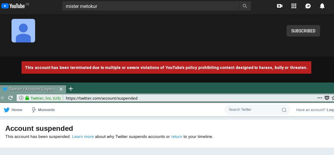The height and width of the screenshot is (155, 334).
Task: Click the YouTube search magnifier button
Action: tap(245, 6)
